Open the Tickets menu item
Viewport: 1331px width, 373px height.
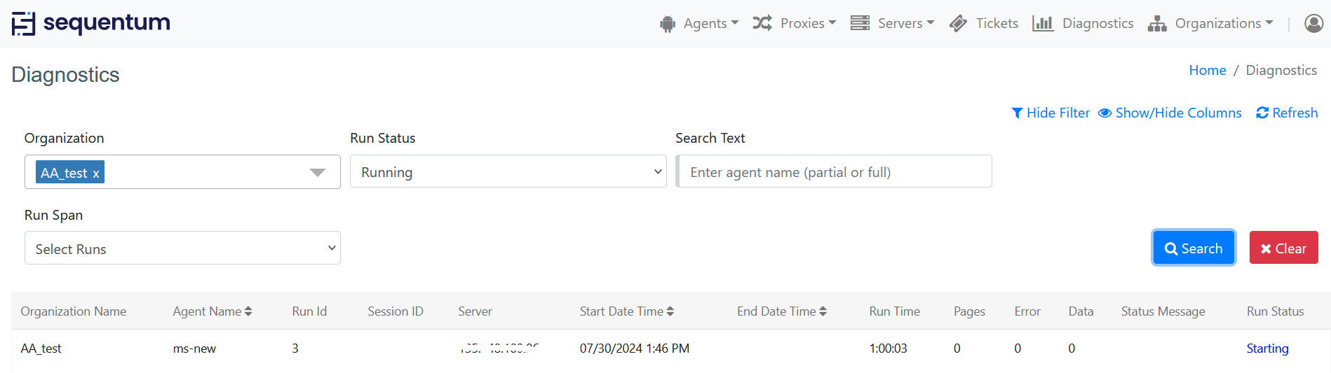pos(996,23)
